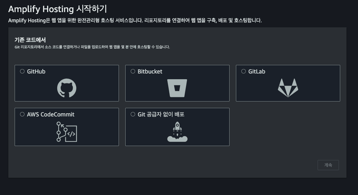Screen dimensions: 358x195
Task: Select the Bitbucket radio button
Action: coord(133,71)
